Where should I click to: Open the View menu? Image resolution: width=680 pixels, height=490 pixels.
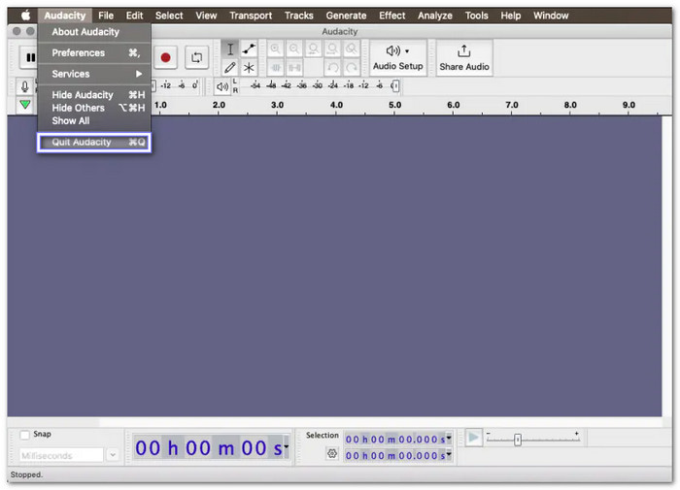206,16
